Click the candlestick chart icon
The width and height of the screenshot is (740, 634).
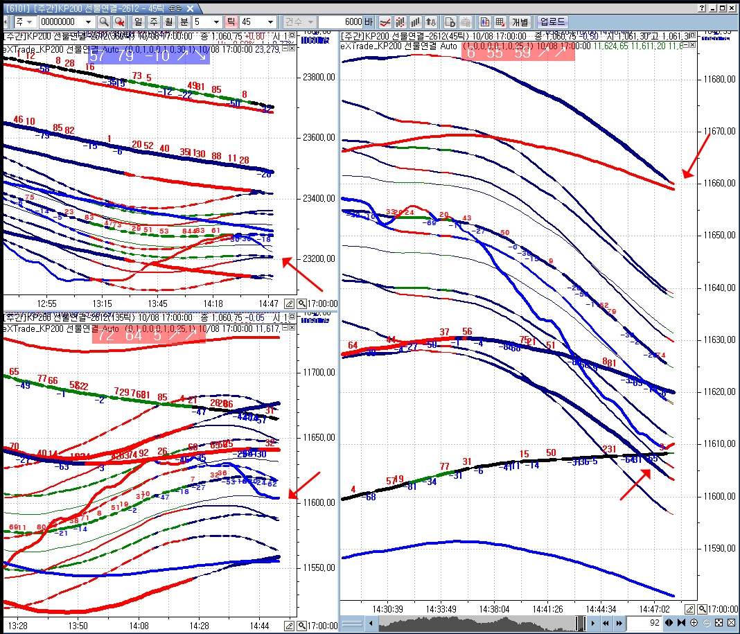485,21
